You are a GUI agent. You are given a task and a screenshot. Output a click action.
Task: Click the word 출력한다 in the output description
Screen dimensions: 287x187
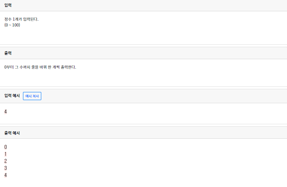69,67
